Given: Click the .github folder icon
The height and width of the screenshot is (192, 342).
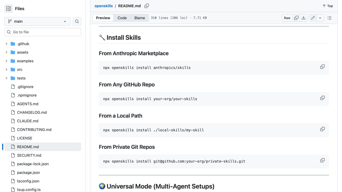Looking at the screenshot, I should (x=13, y=44).
